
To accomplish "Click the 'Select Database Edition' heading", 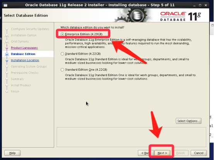I will (x=26, y=15).
